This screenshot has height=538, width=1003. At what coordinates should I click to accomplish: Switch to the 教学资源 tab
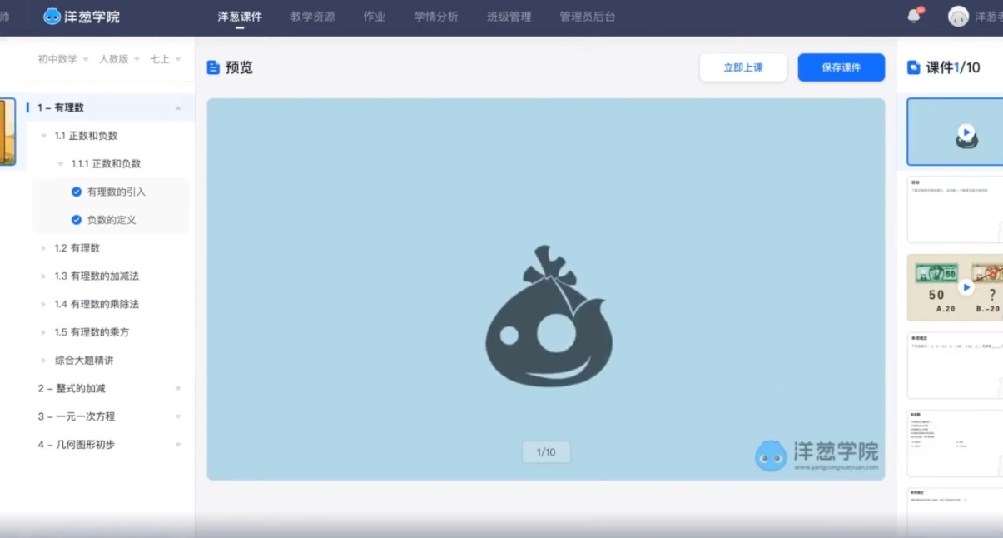coord(312,16)
